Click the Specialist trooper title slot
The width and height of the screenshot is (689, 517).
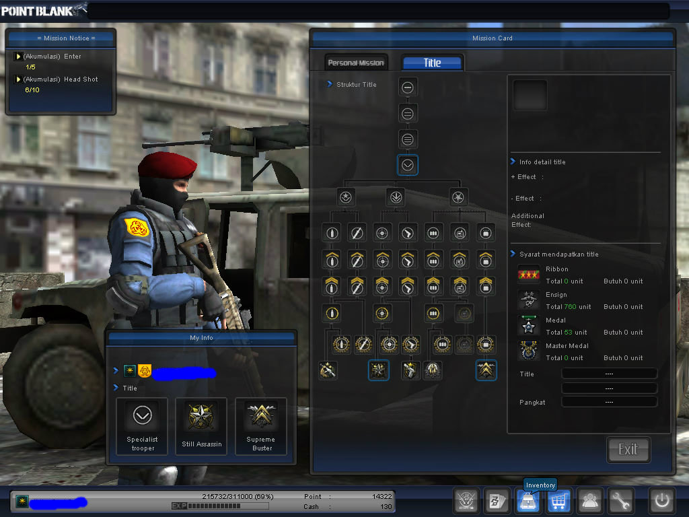[x=142, y=426]
